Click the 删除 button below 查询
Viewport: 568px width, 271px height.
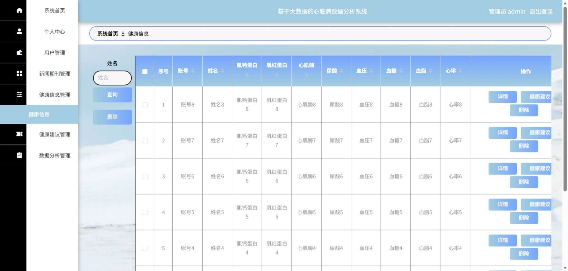coord(112,117)
